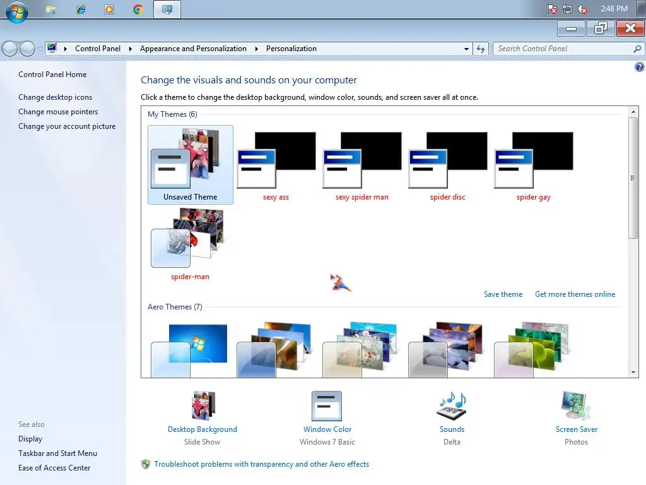Open the Desktop Background slide show icon
This screenshot has width=646, height=485.
point(203,405)
